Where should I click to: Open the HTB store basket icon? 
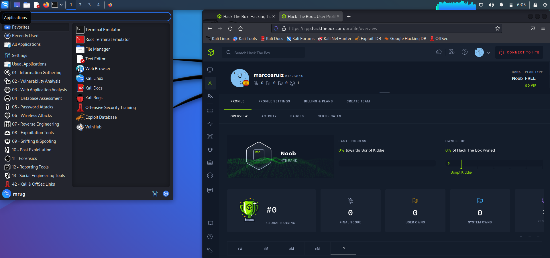(x=439, y=52)
